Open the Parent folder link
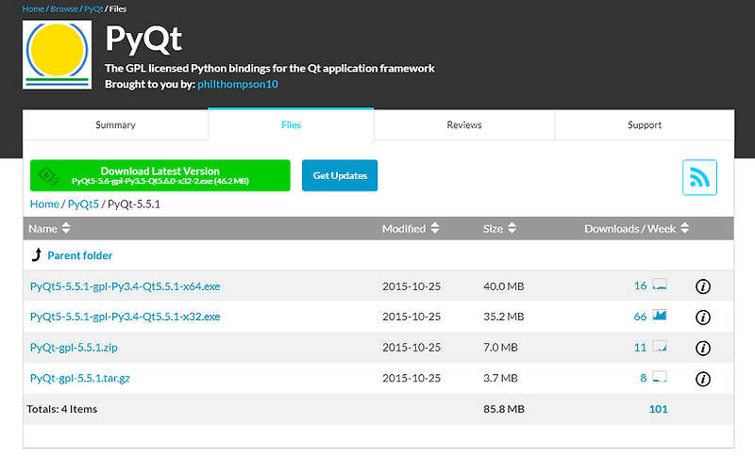The height and width of the screenshot is (456, 755). point(79,255)
